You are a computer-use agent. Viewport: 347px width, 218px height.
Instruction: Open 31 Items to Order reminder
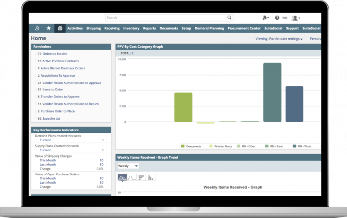(51, 89)
